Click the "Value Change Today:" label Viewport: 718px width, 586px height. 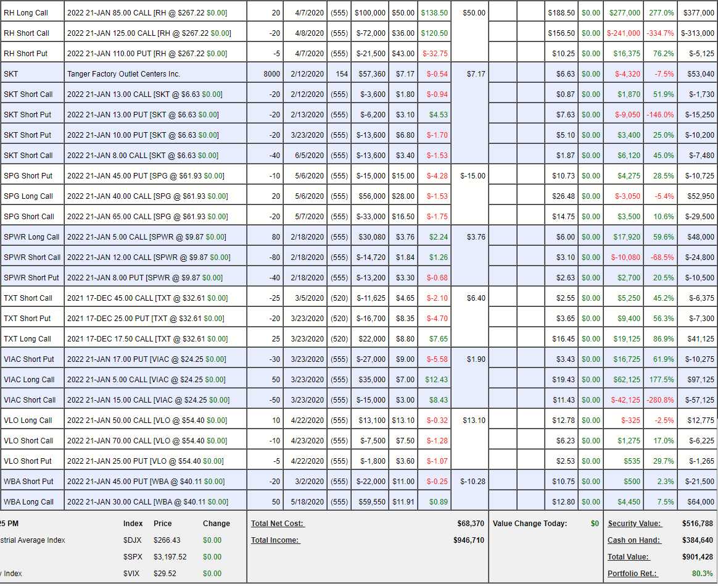pos(529,524)
